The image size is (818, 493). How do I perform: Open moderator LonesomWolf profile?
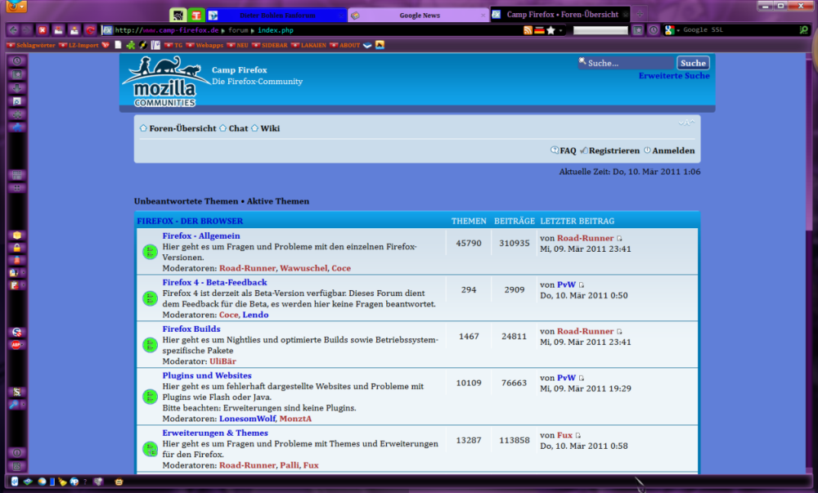click(247, 419)
